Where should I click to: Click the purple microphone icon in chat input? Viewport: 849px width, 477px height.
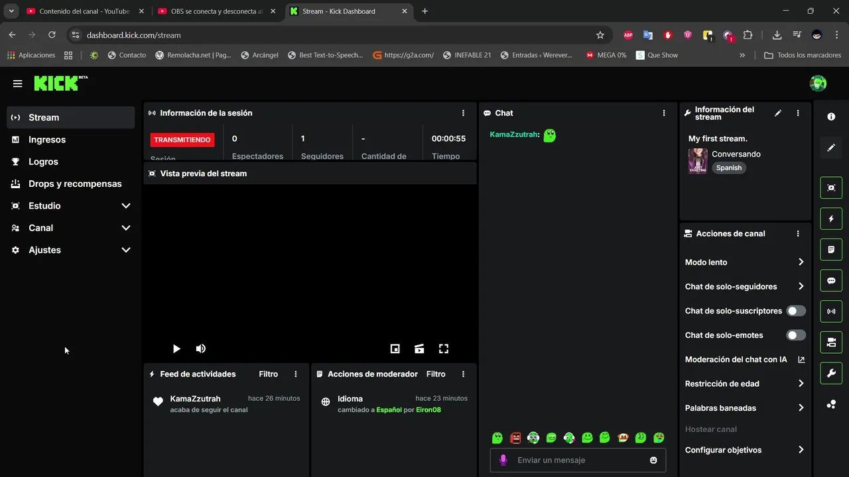pos(503,460)
